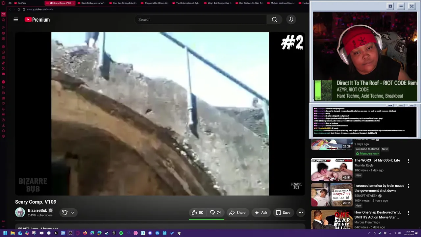Open OBS Studio from taskbar

[70, 233]
